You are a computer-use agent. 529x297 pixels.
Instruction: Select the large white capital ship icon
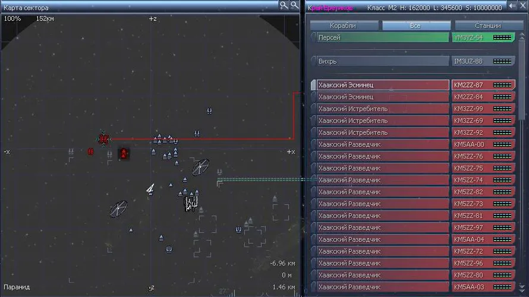(191, 204)
